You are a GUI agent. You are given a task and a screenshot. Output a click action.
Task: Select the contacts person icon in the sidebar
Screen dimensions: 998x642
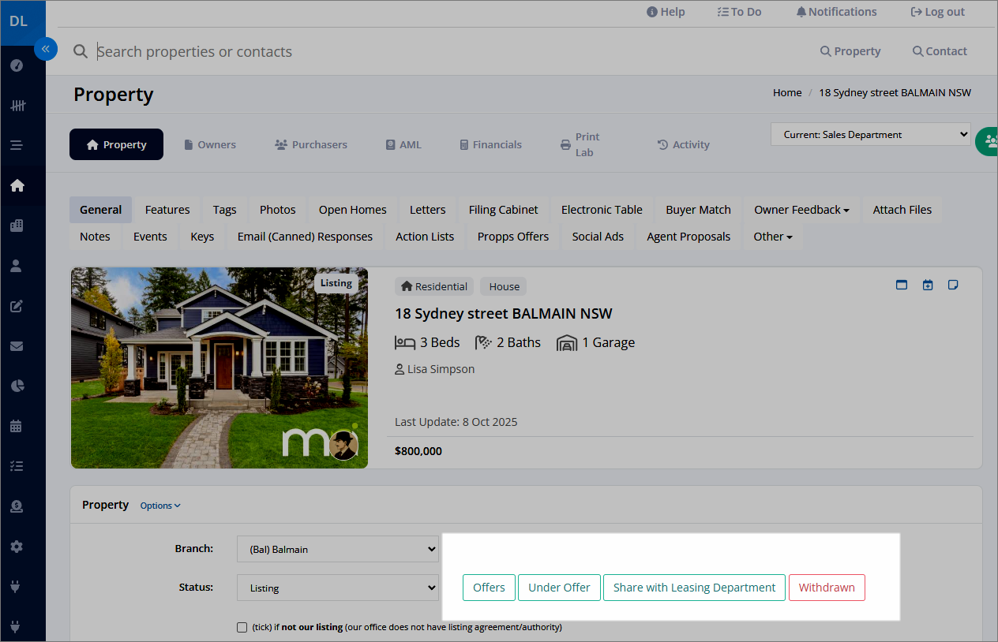(16, 266)
